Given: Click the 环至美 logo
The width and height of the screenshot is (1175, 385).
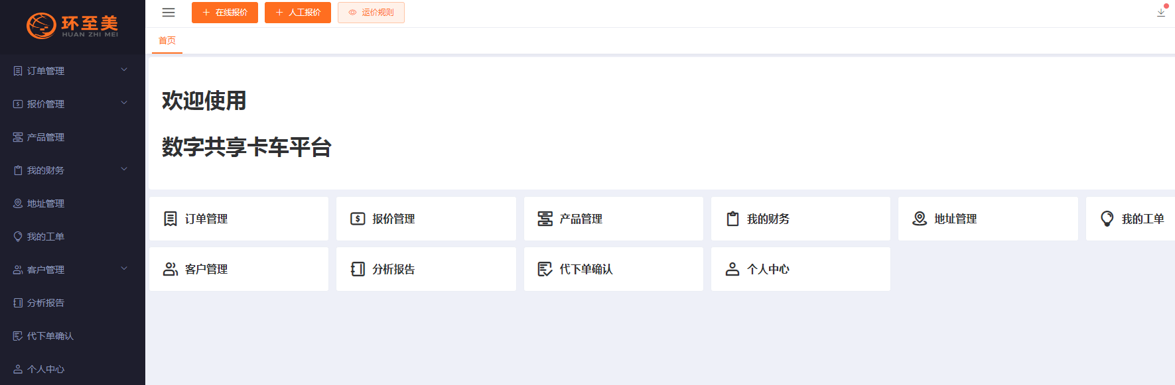Looking at the screenshot, I should 72,27.
